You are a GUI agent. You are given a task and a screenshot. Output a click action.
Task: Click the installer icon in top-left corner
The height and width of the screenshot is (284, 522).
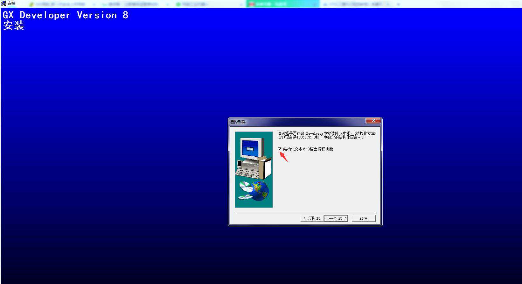3,4
